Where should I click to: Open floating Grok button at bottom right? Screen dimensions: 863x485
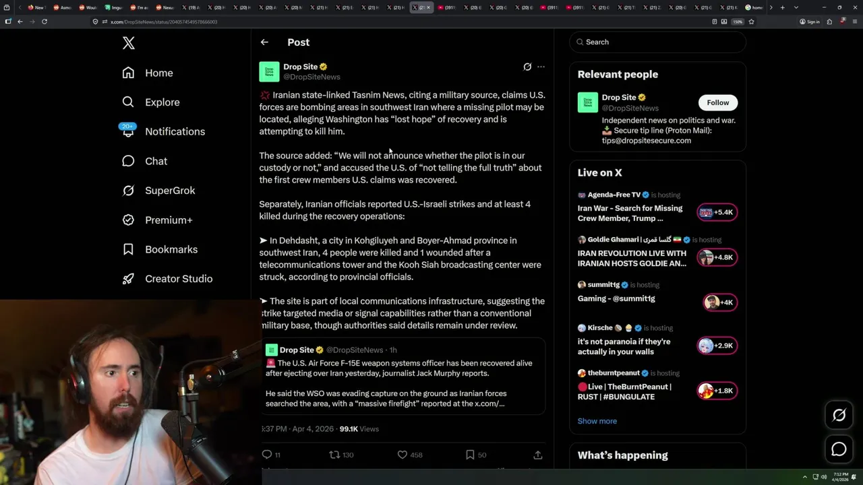839,416
